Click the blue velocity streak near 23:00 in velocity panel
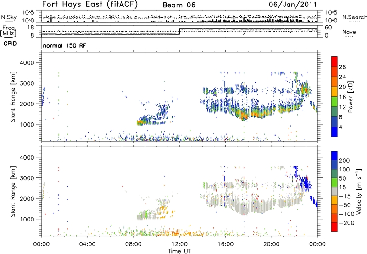367x254 pixels. coord(305,183)
